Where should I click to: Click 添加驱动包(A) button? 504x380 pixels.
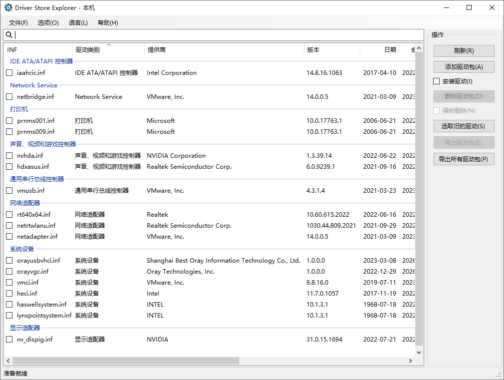coord(464,67)
